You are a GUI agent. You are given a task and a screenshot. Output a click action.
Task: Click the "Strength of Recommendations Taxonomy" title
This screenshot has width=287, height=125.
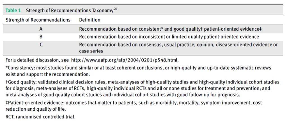70,11
